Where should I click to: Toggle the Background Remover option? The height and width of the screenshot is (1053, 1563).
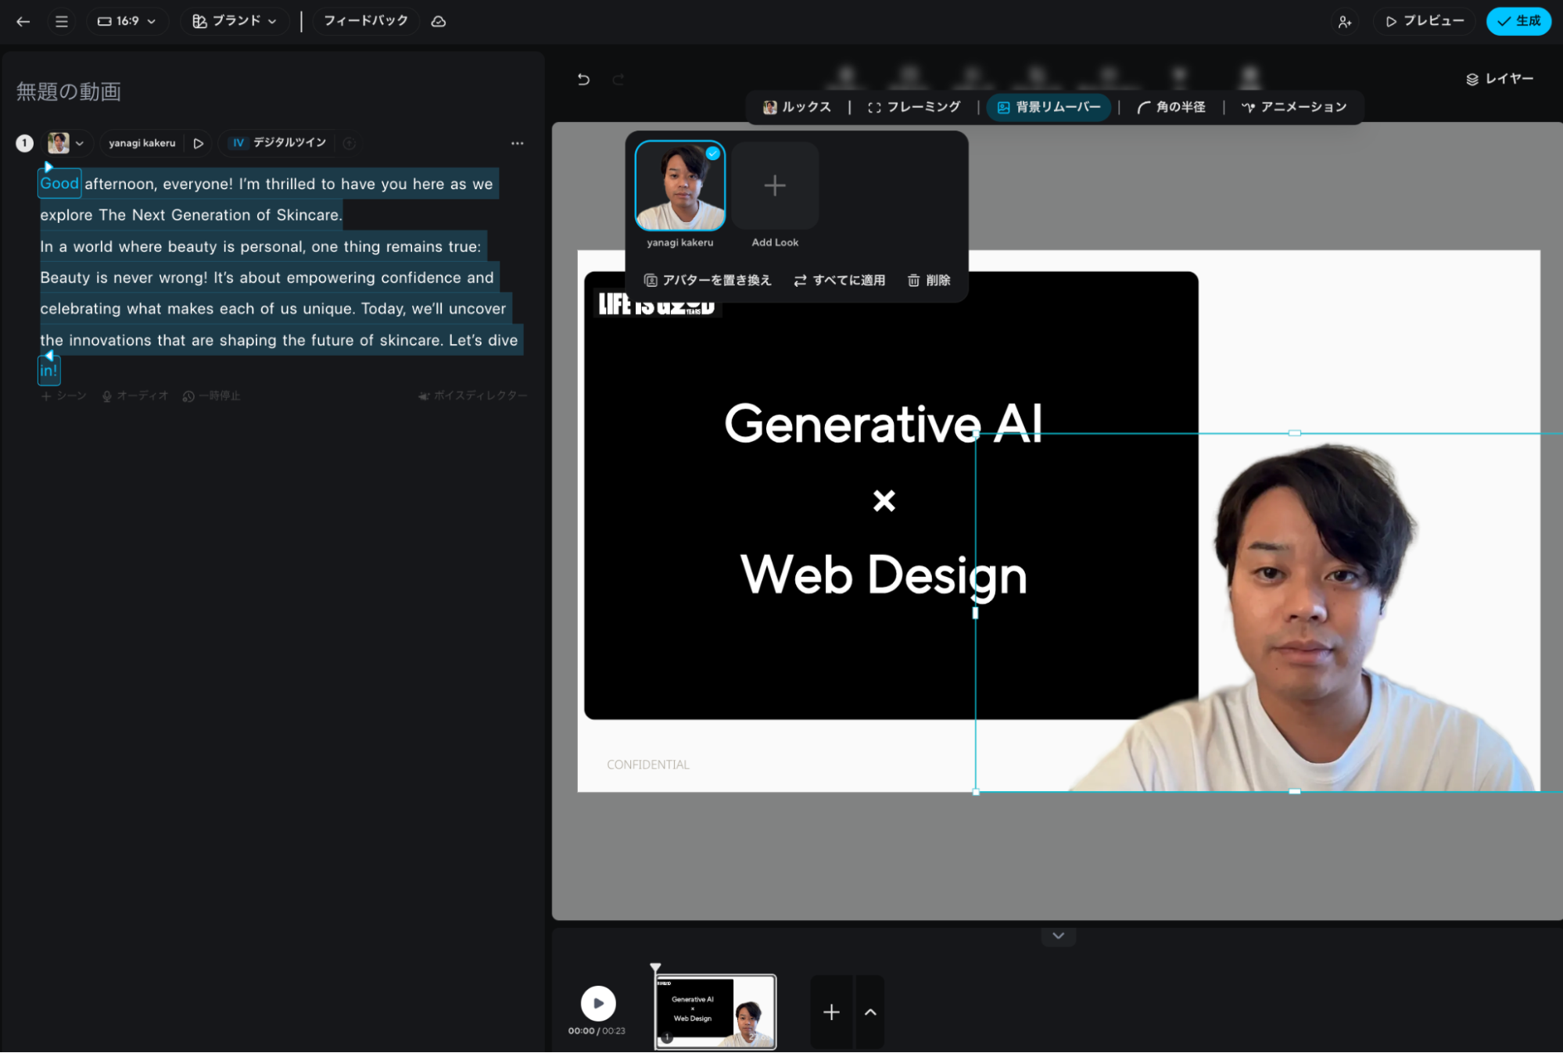click(x=1049, y=107)
